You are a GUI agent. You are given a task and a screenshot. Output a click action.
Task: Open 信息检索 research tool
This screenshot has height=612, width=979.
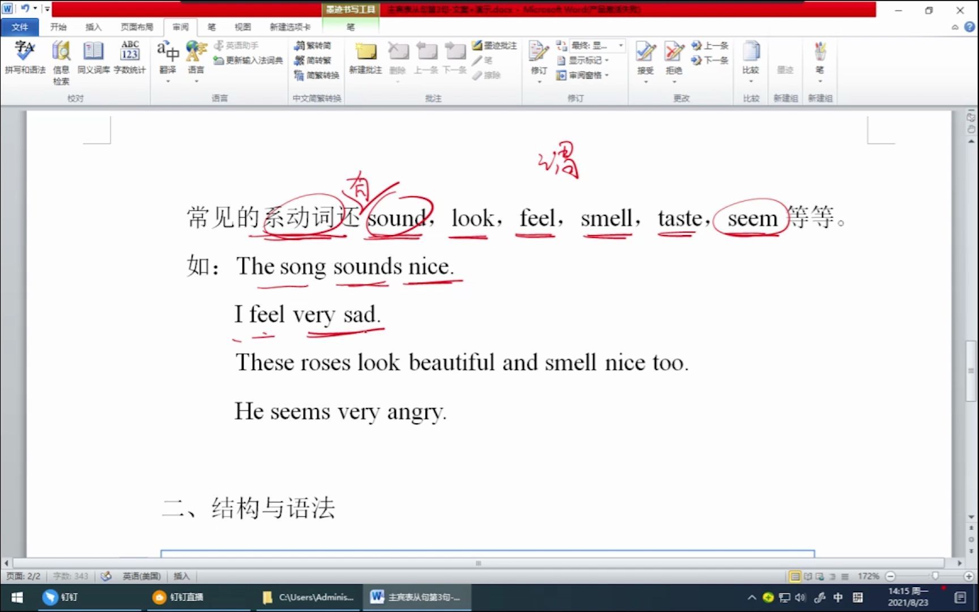(61, 62)
